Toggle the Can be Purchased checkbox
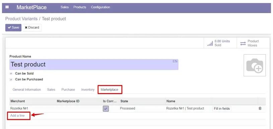The image size is (273, 129). 11,79
